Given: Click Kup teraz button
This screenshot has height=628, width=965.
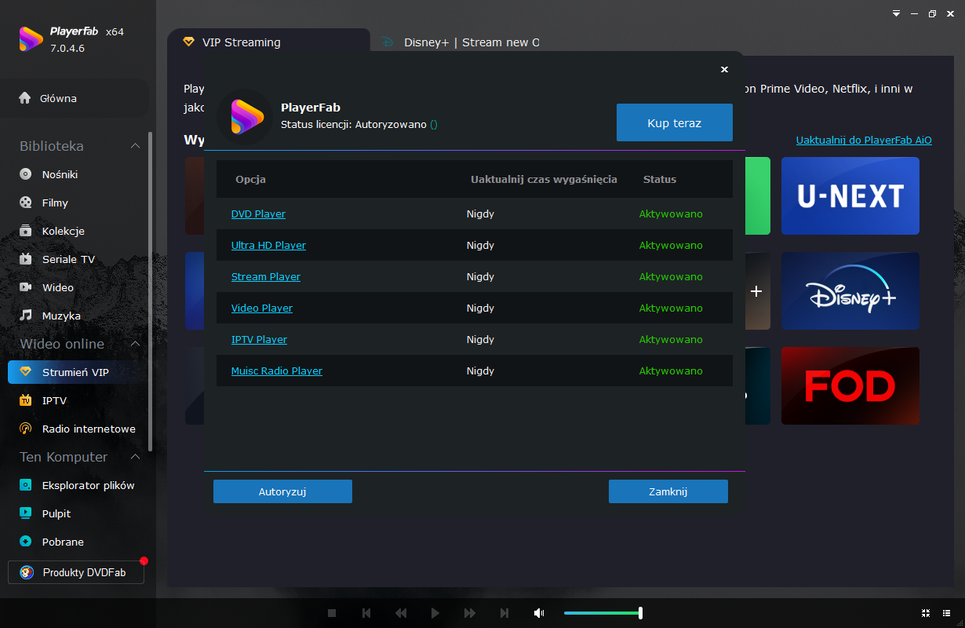Looking at the screenshot, I should (675, 123).
